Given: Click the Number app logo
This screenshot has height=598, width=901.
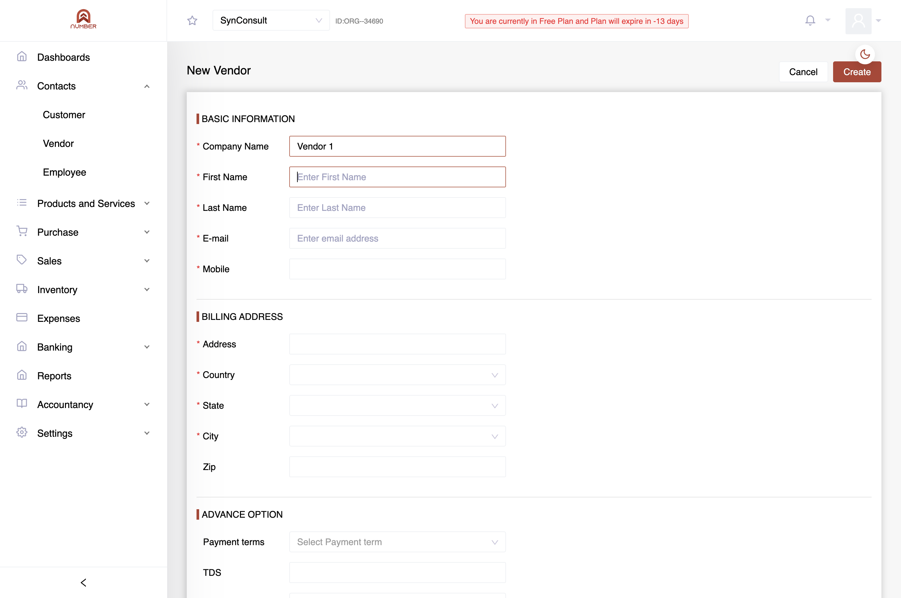Looking at the screenshot, I should pyautogui.click(x=83, y=19).
